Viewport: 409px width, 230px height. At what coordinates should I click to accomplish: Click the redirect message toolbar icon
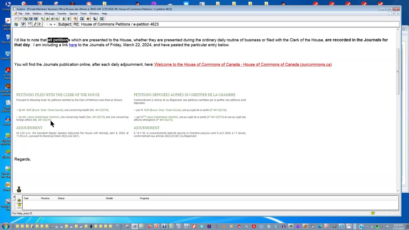(57, 19)
